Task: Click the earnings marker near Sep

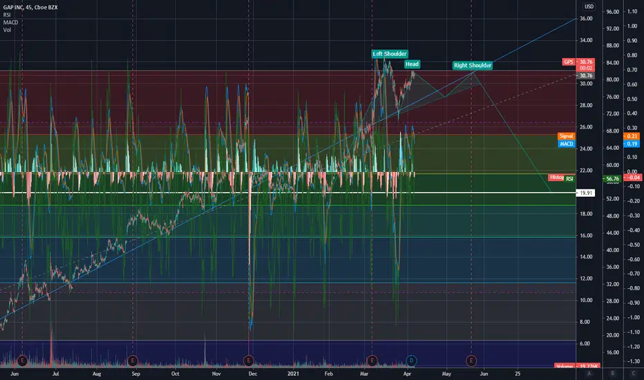Action: (x=132, y=361)
